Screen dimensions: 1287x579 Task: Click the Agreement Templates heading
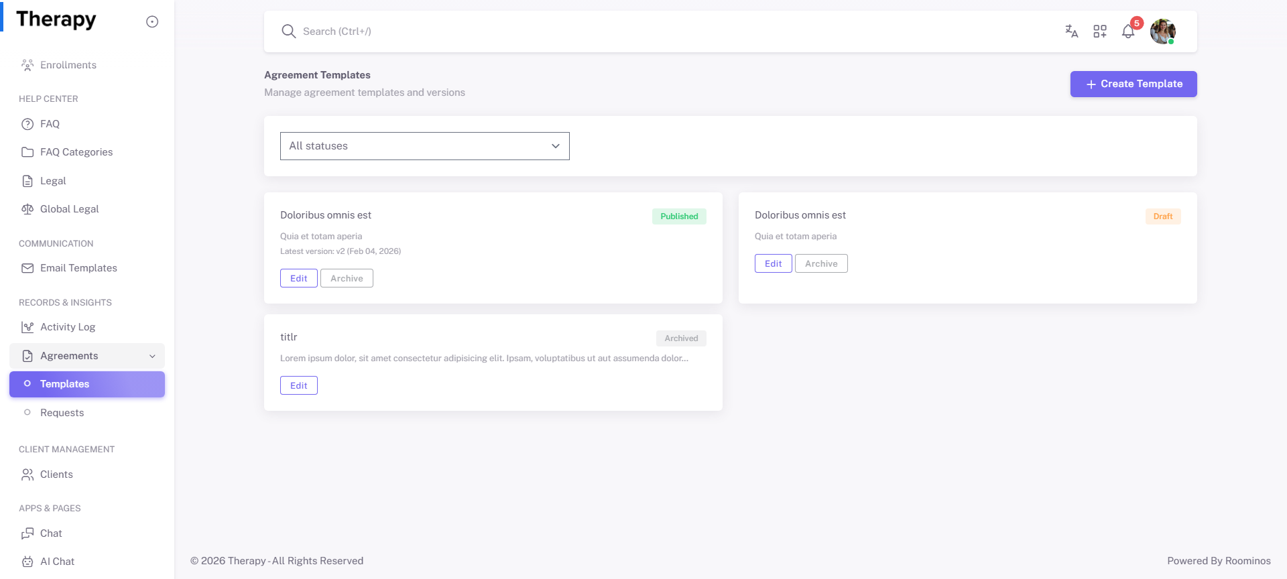[x=317, y=75]
